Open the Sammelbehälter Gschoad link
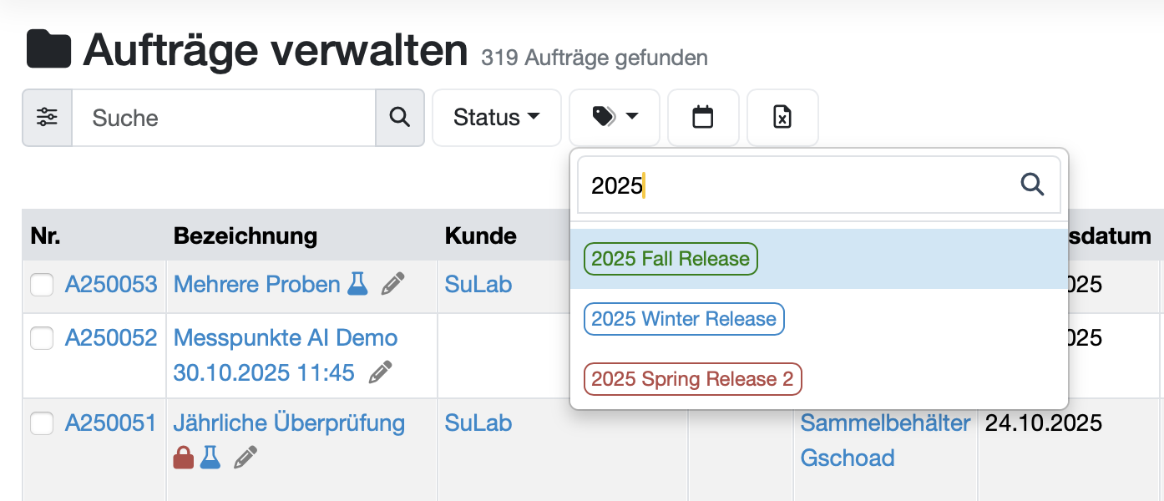Viewport: 1164px width, 501px height. point(885,440)
